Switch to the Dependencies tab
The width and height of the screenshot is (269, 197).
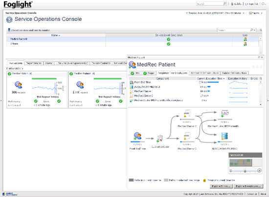34,63
